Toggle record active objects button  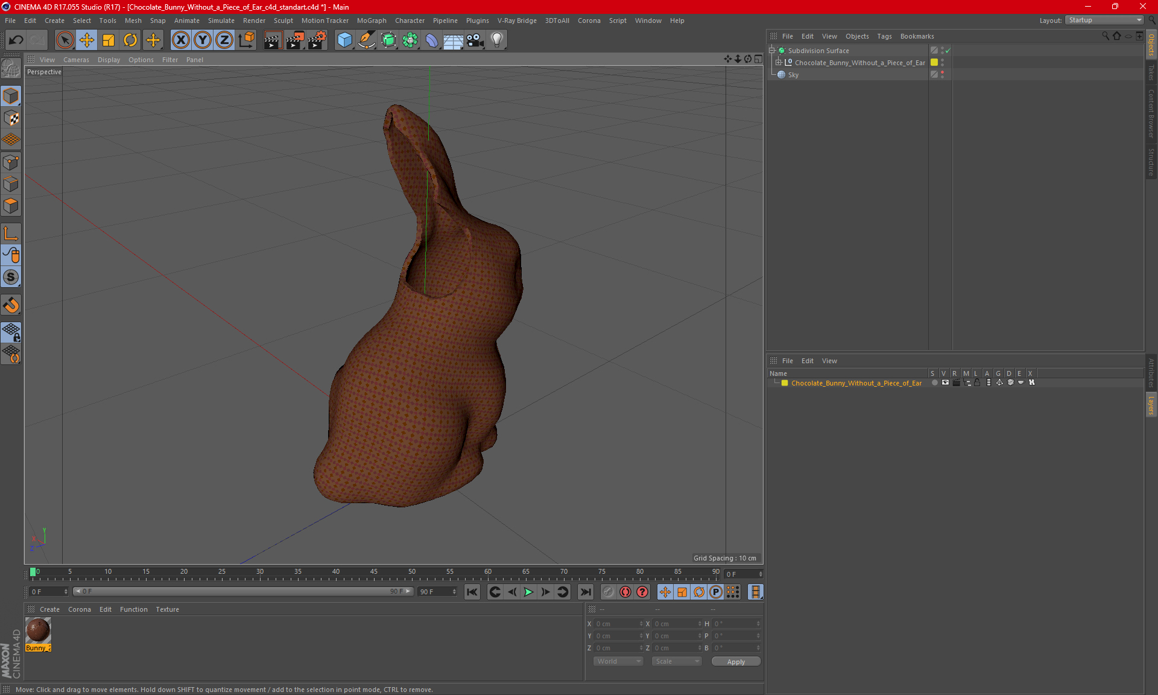pyautogui.click(x=625, y=592)
